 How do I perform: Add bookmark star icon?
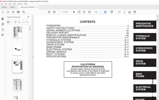tap(8, 12)
